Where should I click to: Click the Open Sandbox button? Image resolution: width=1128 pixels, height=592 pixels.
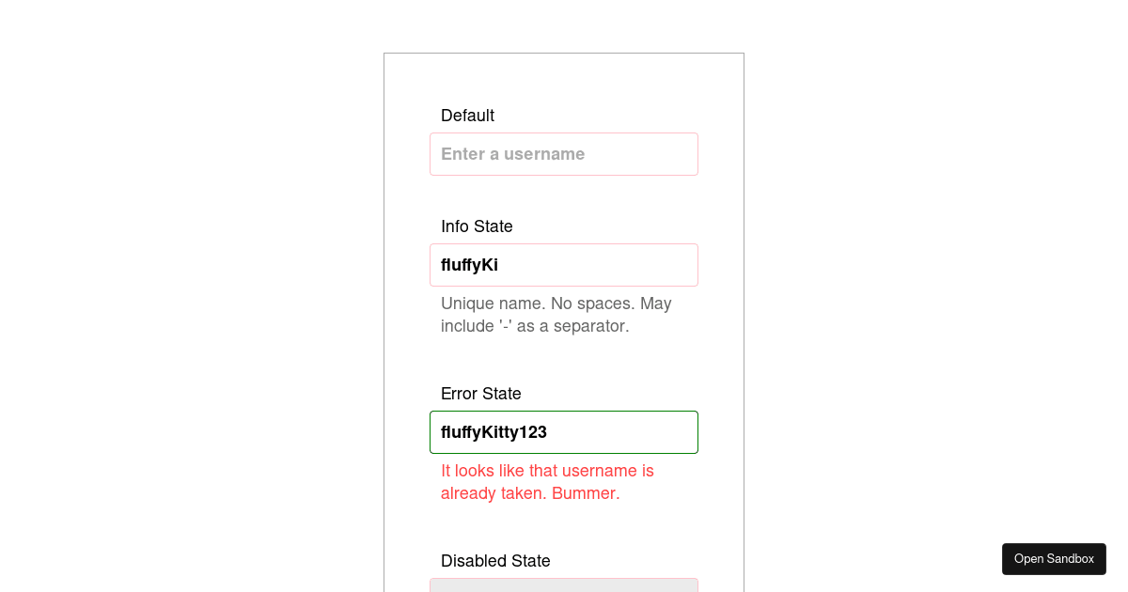point(1053,558)
